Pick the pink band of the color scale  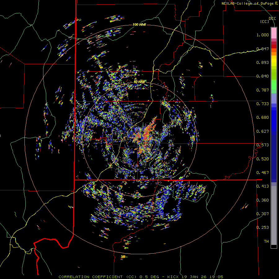pos(274,33)
